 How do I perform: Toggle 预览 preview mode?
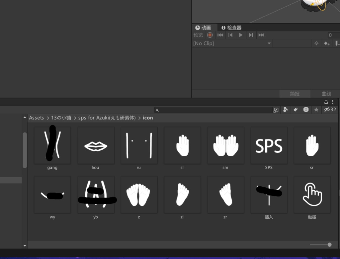point(198,35)
